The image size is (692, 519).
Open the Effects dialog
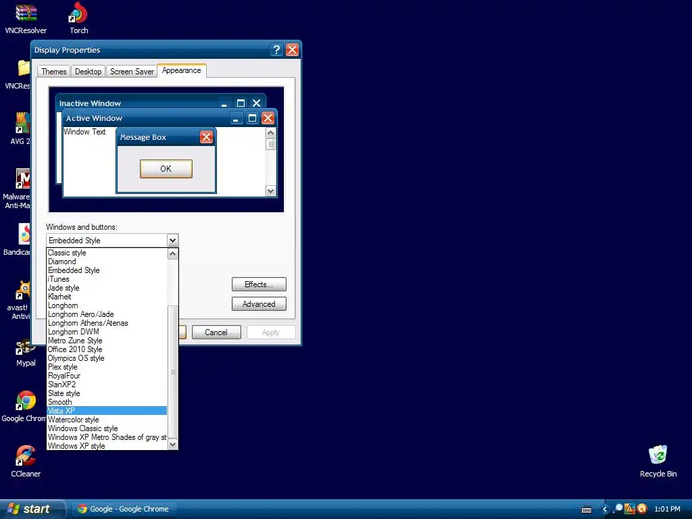point(259,285)
